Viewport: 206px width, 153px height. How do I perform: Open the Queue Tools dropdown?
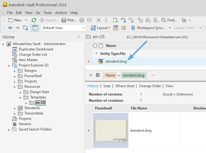click(x=185, y=28)
